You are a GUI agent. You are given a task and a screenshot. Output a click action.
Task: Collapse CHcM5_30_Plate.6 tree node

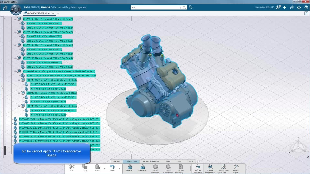[15, 45]
